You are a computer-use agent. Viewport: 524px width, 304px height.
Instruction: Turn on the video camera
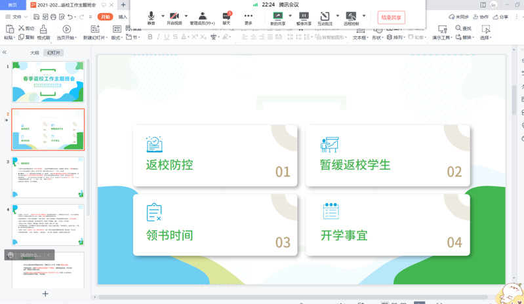click(174, 17)
